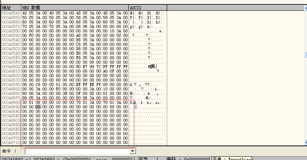Select the last address 003A0710
Screen dimensions: 307x160
pyautogui.click(x=11, y=143)
